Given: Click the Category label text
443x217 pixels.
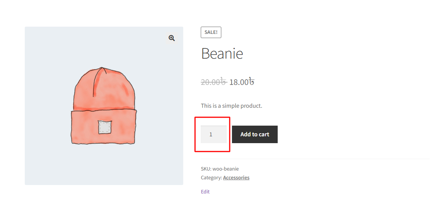Looking at the screenshot, I should pyautogui.click(x=211, y=178).
